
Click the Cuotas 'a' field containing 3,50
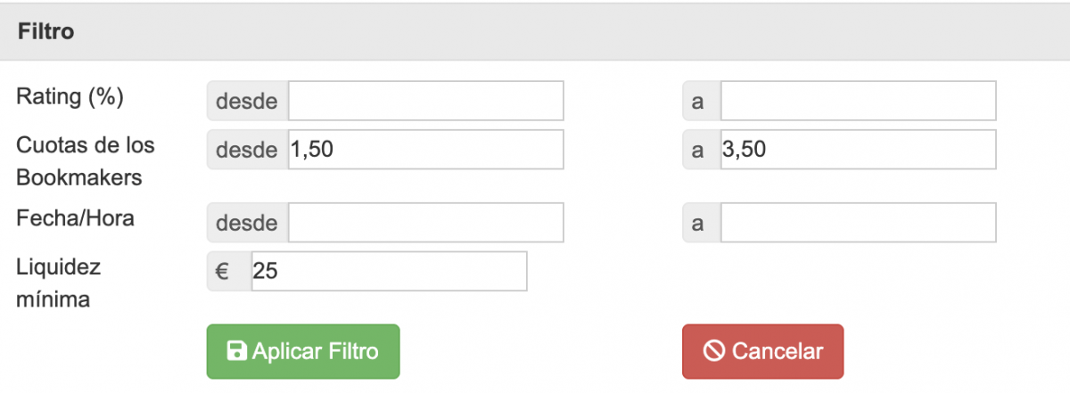tap(858, 150)
